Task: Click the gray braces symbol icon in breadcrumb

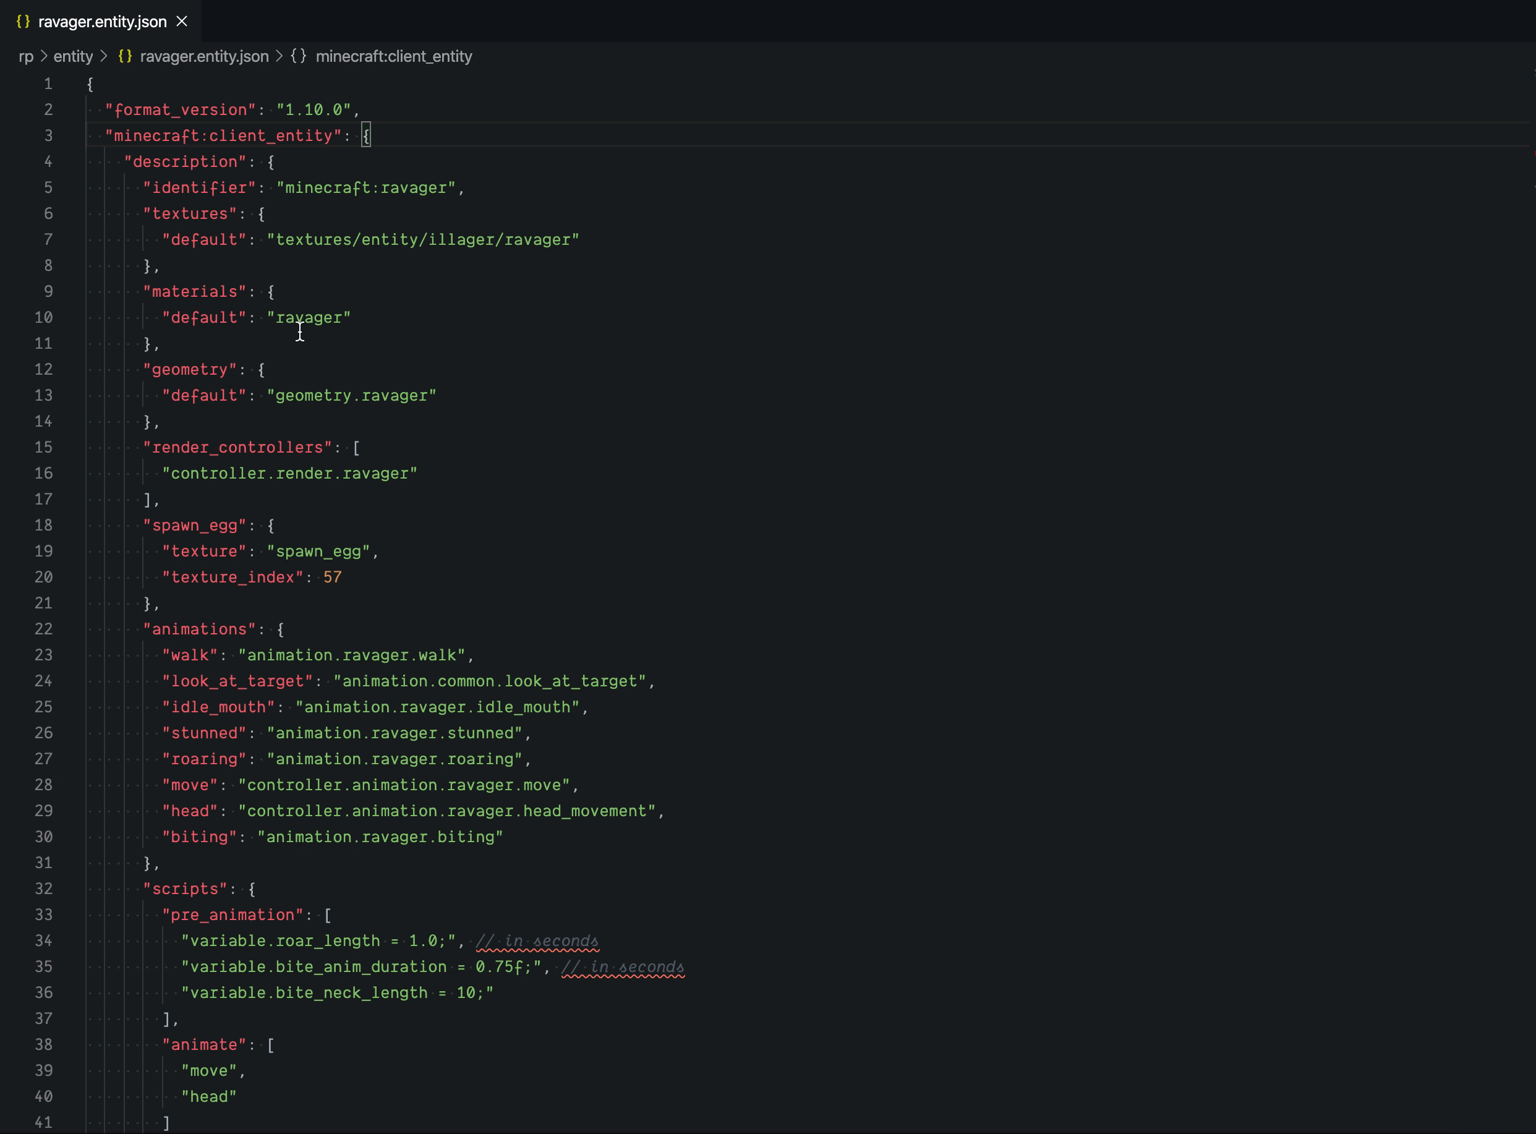Action: pyautogui.click(x=299, y=56)
